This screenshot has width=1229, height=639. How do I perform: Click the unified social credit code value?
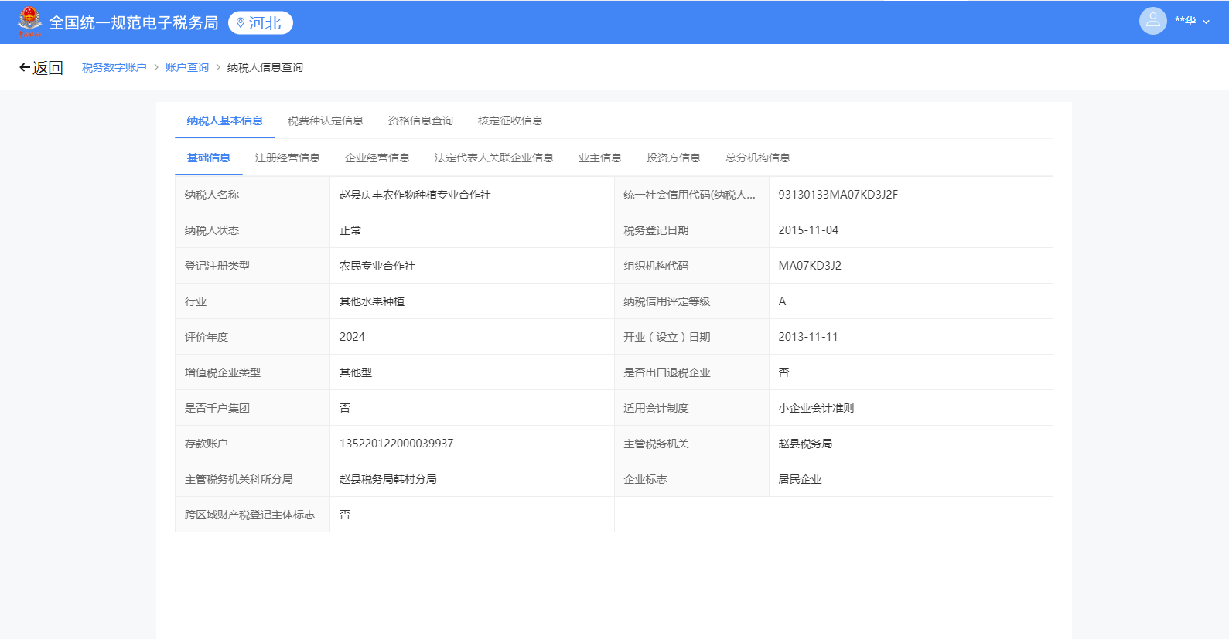(838, 195)
